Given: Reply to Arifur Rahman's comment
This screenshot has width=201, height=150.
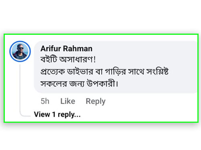Looking at the screenshot, I should 96,102.
